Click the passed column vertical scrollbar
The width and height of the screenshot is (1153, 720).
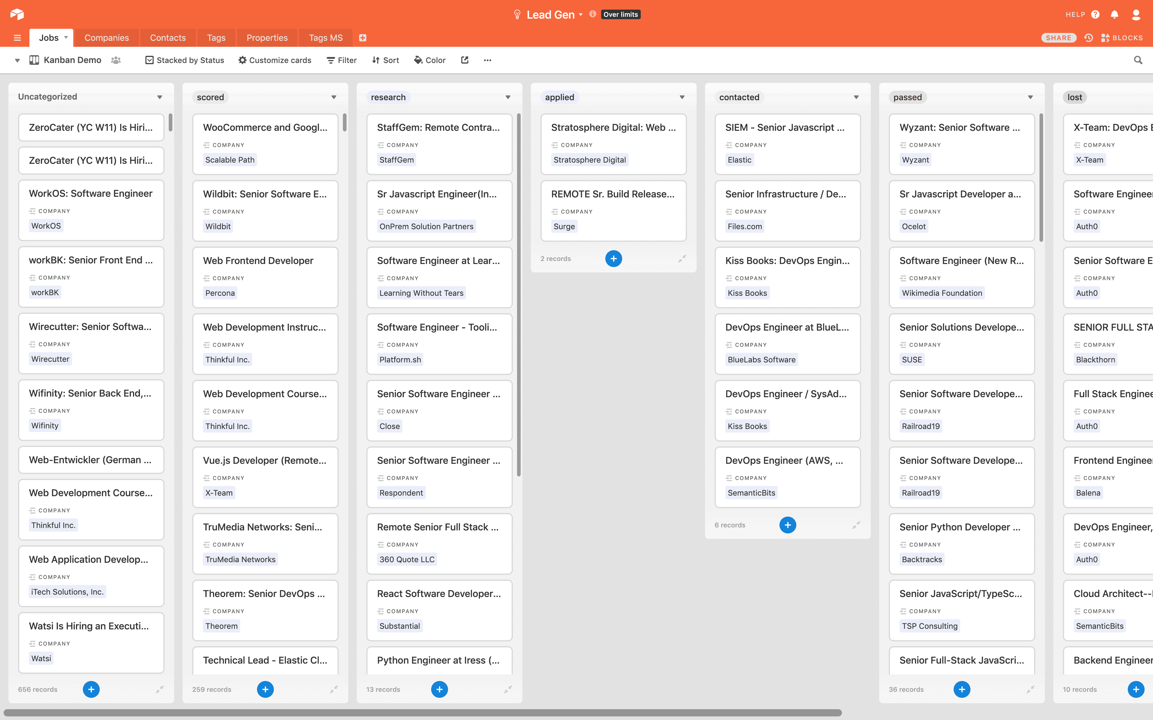(x=1041, y=177)
